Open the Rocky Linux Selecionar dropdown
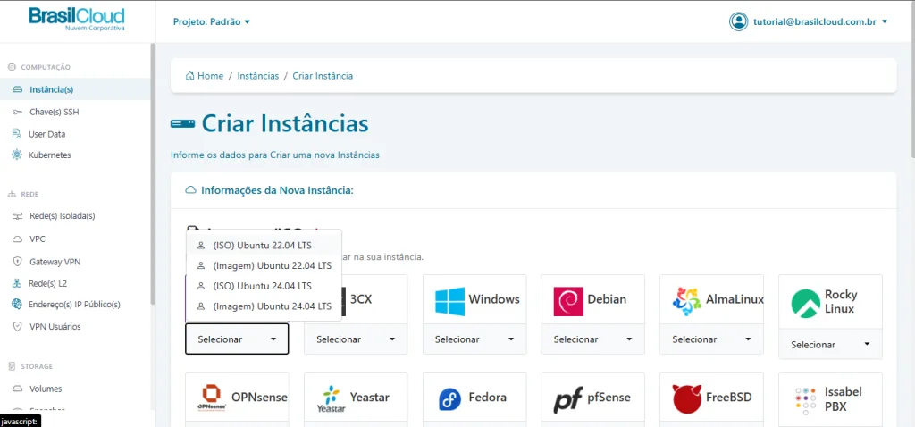 (x=830, y=344)
